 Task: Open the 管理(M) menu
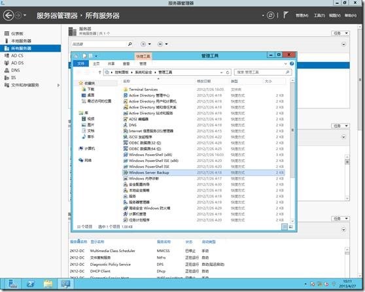point(302,16)
